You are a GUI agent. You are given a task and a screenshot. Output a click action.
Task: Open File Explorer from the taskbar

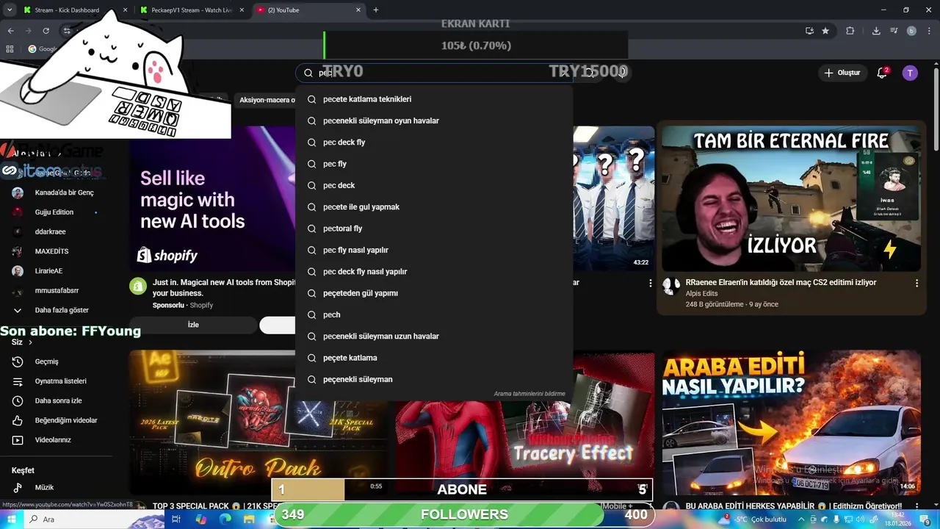click(x=249, y=519)
